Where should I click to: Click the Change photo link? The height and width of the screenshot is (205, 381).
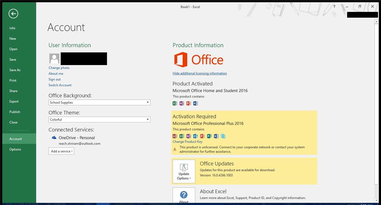[59, 68]
